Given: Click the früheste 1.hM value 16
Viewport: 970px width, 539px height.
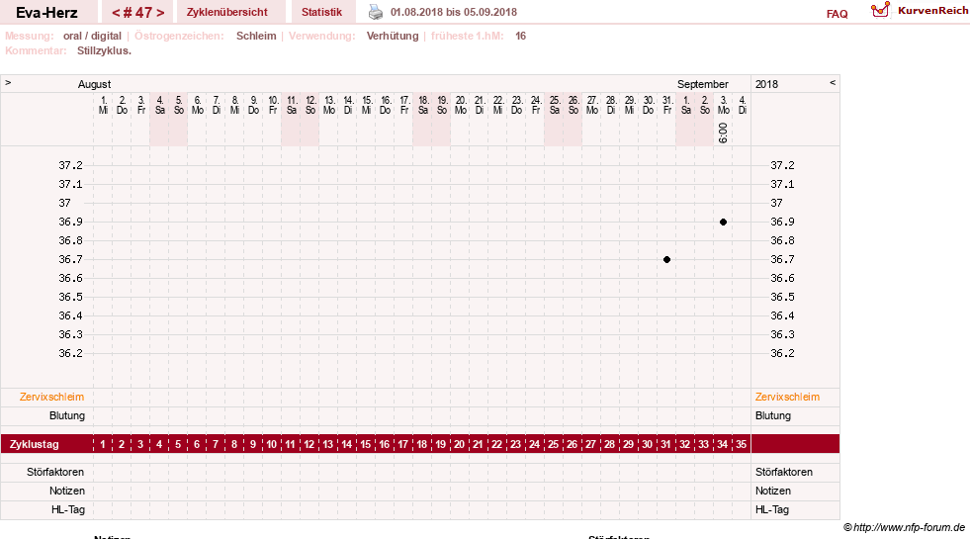Looking at the screenshot, I should (520, 36).
